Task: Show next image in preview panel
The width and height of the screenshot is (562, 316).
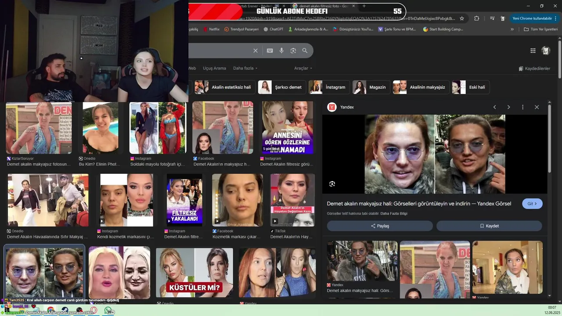Action: coord(508,107)
